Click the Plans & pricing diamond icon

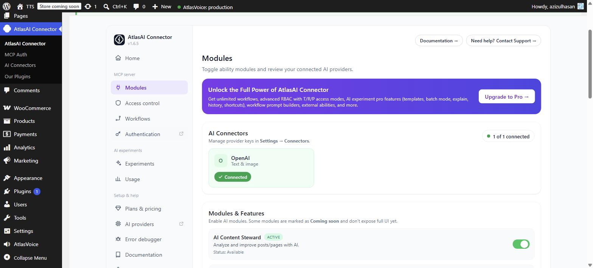pyautogui.click(x=118, y=208)
